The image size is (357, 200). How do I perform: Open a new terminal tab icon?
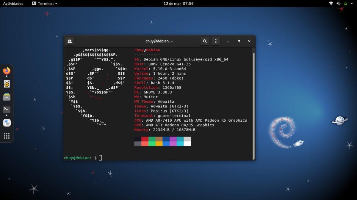(70, 41)
